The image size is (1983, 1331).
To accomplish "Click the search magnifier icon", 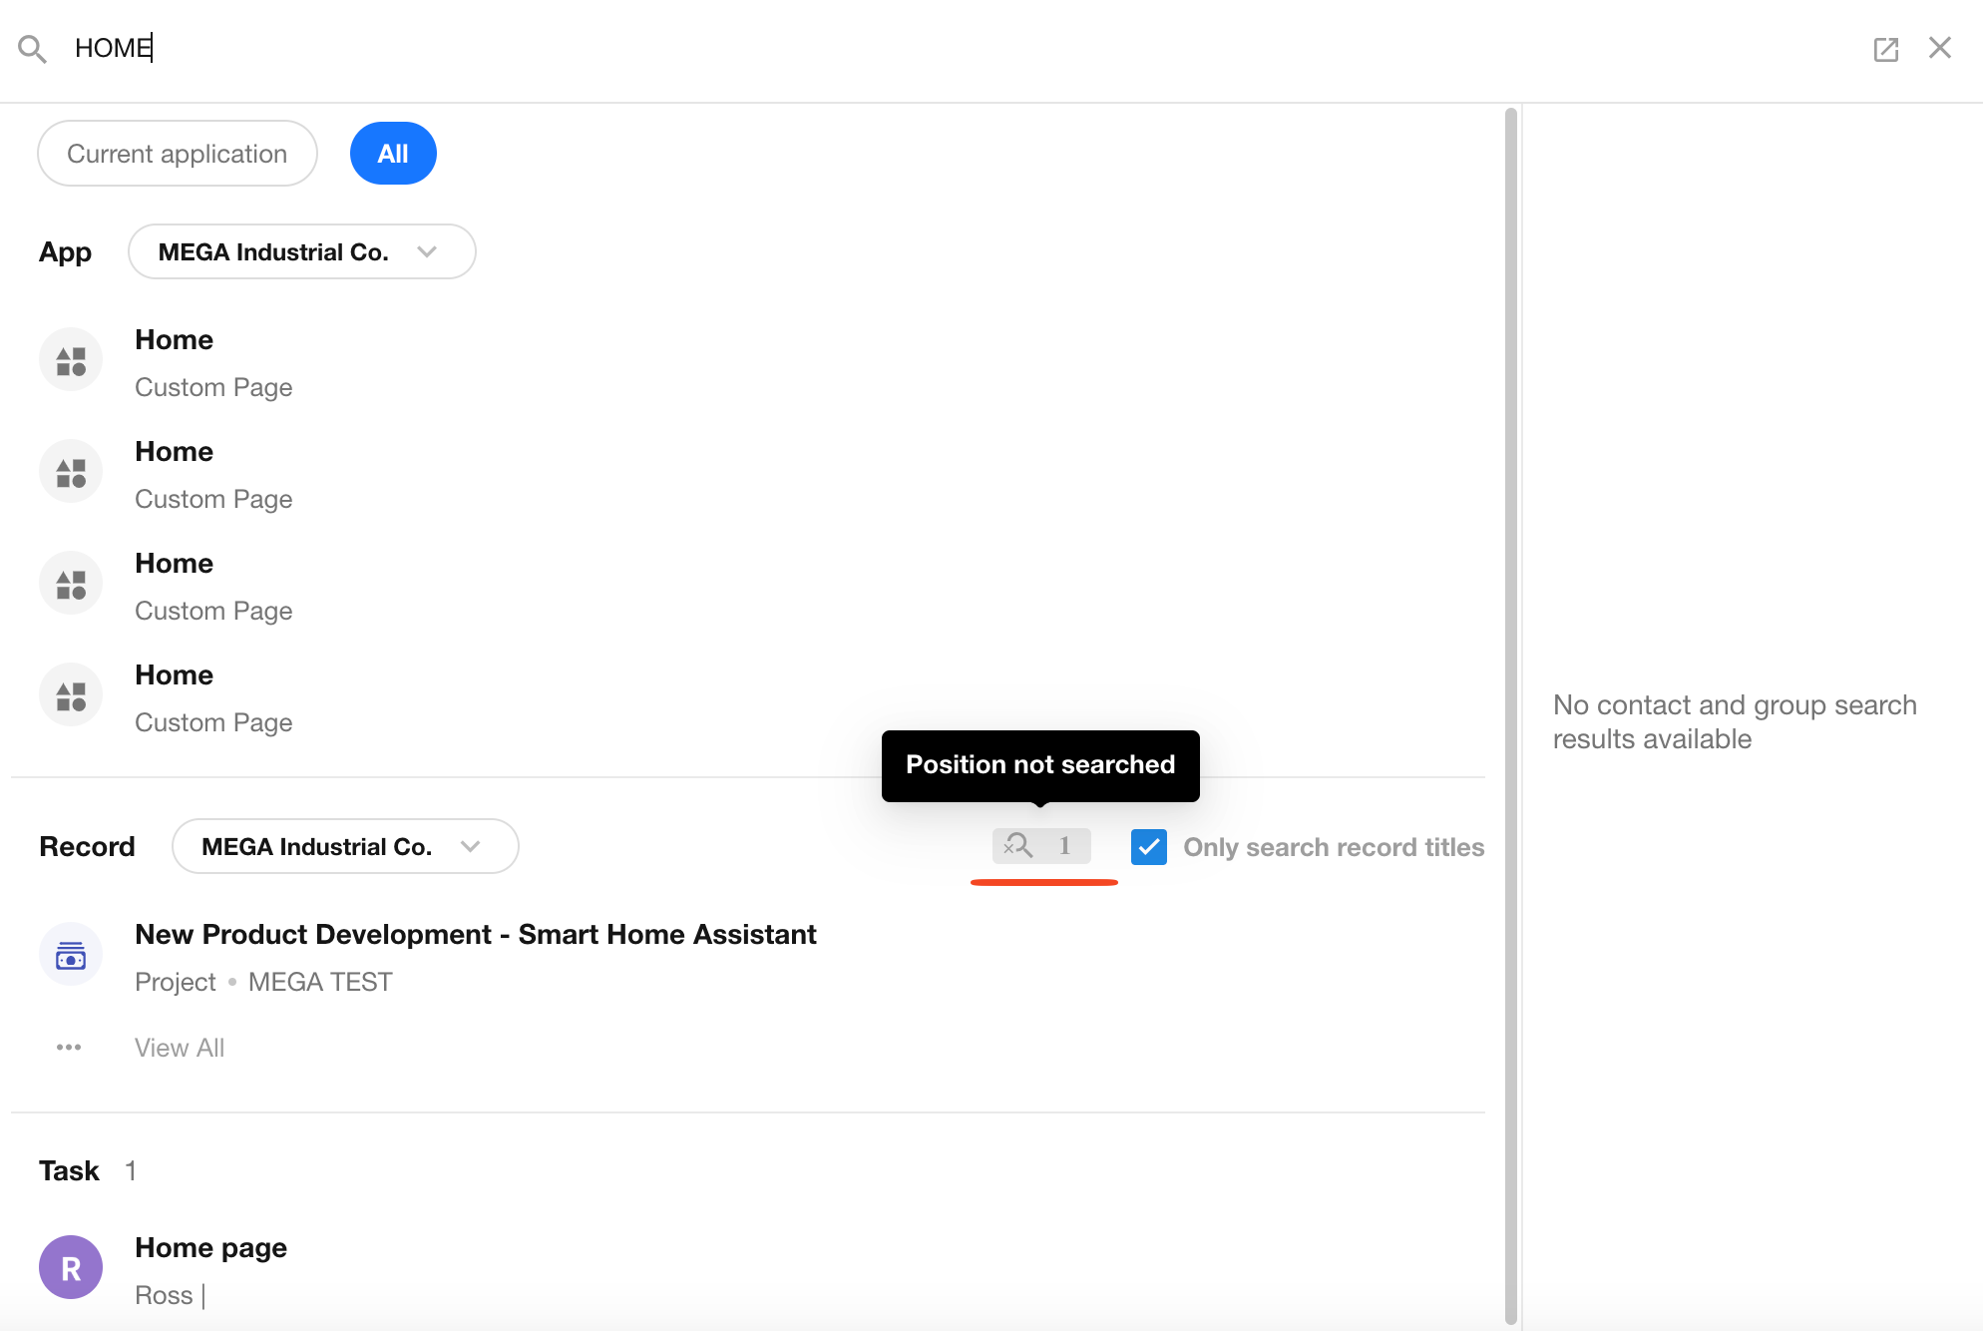I will pyautogui.click(x=32, y=48).
